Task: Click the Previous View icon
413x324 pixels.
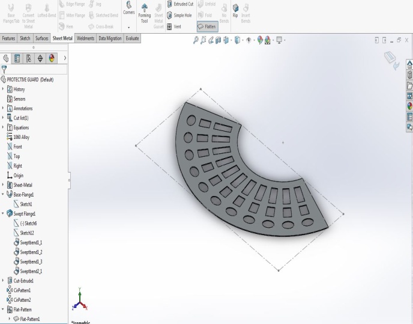Action: [211, 40]
